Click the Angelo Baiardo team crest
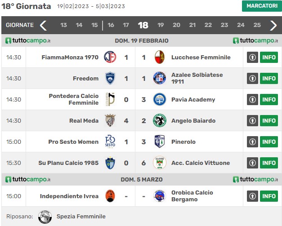282x226 pixels. click(160, 120)
